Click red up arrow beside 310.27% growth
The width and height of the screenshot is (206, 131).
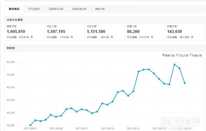(152, 37)
